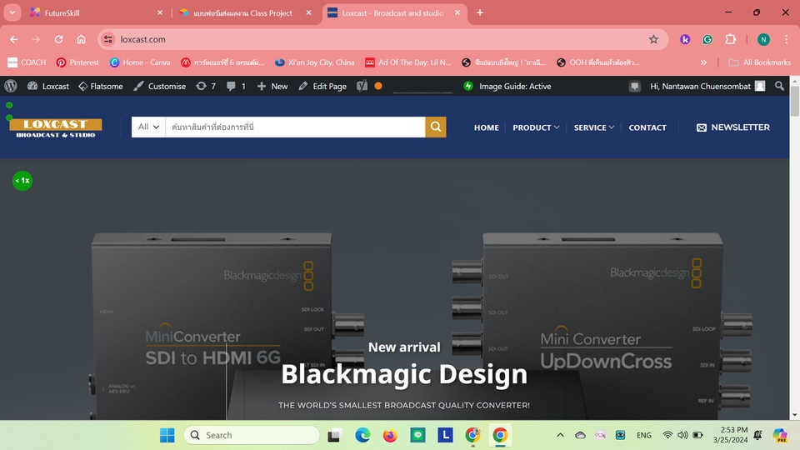
Task: Open the Chrome profile N avatar
Action: coord(764,39)
